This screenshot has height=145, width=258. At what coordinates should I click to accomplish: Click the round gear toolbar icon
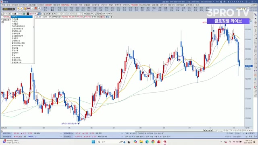click(39, 8)
